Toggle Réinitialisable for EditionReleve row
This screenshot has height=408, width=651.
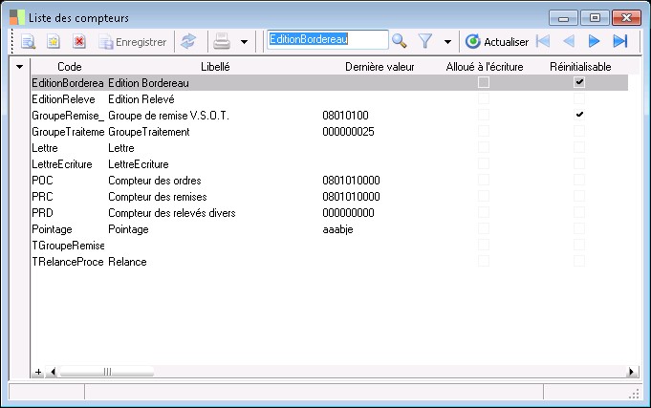tap(579, 98)
